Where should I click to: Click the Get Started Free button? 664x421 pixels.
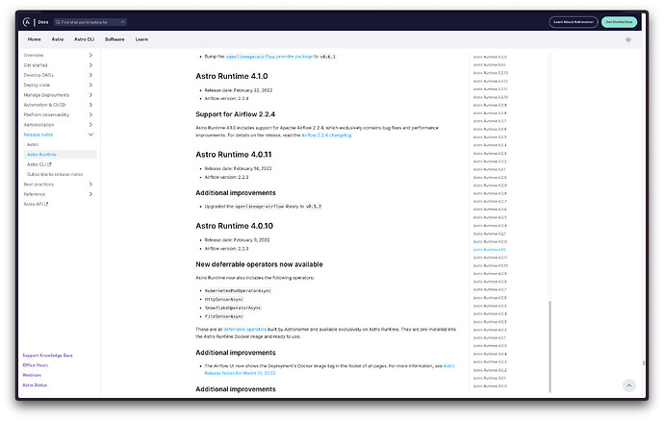coord(619,22)
